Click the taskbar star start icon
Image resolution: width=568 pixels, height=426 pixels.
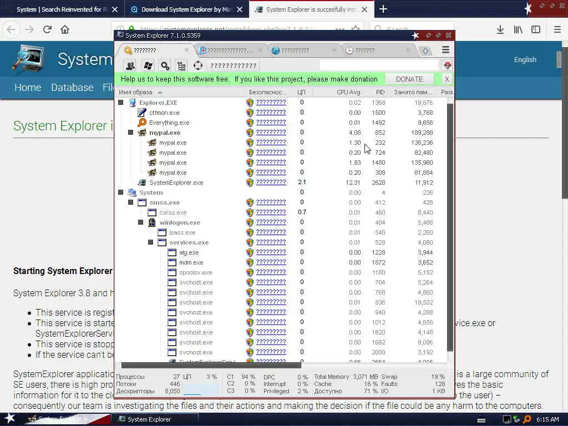coord(9,418)
